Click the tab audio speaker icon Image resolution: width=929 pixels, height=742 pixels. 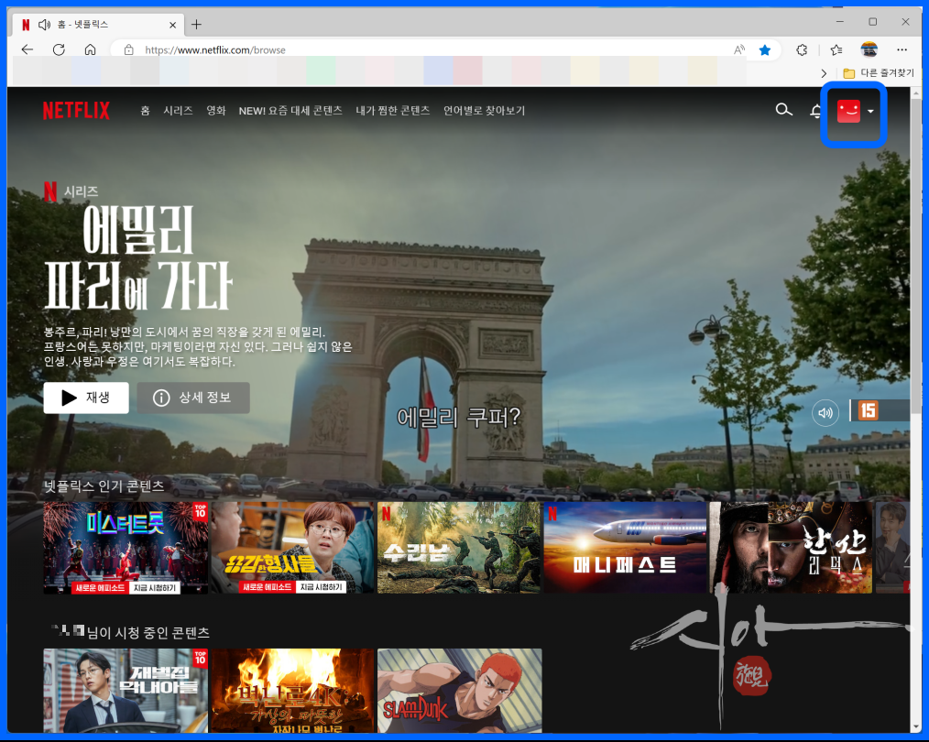pyautogui.click(x=45, y=25)
